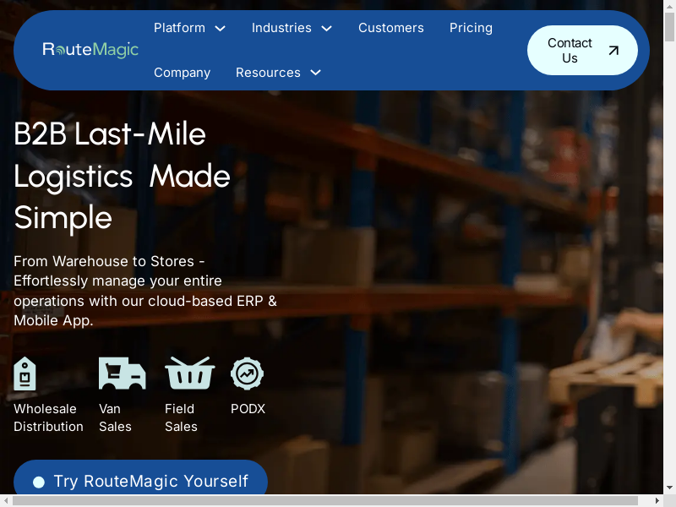Click Try RouteMagic Yourself button
The width and height of the screenshot is (676, 507).
pos(150,481)
